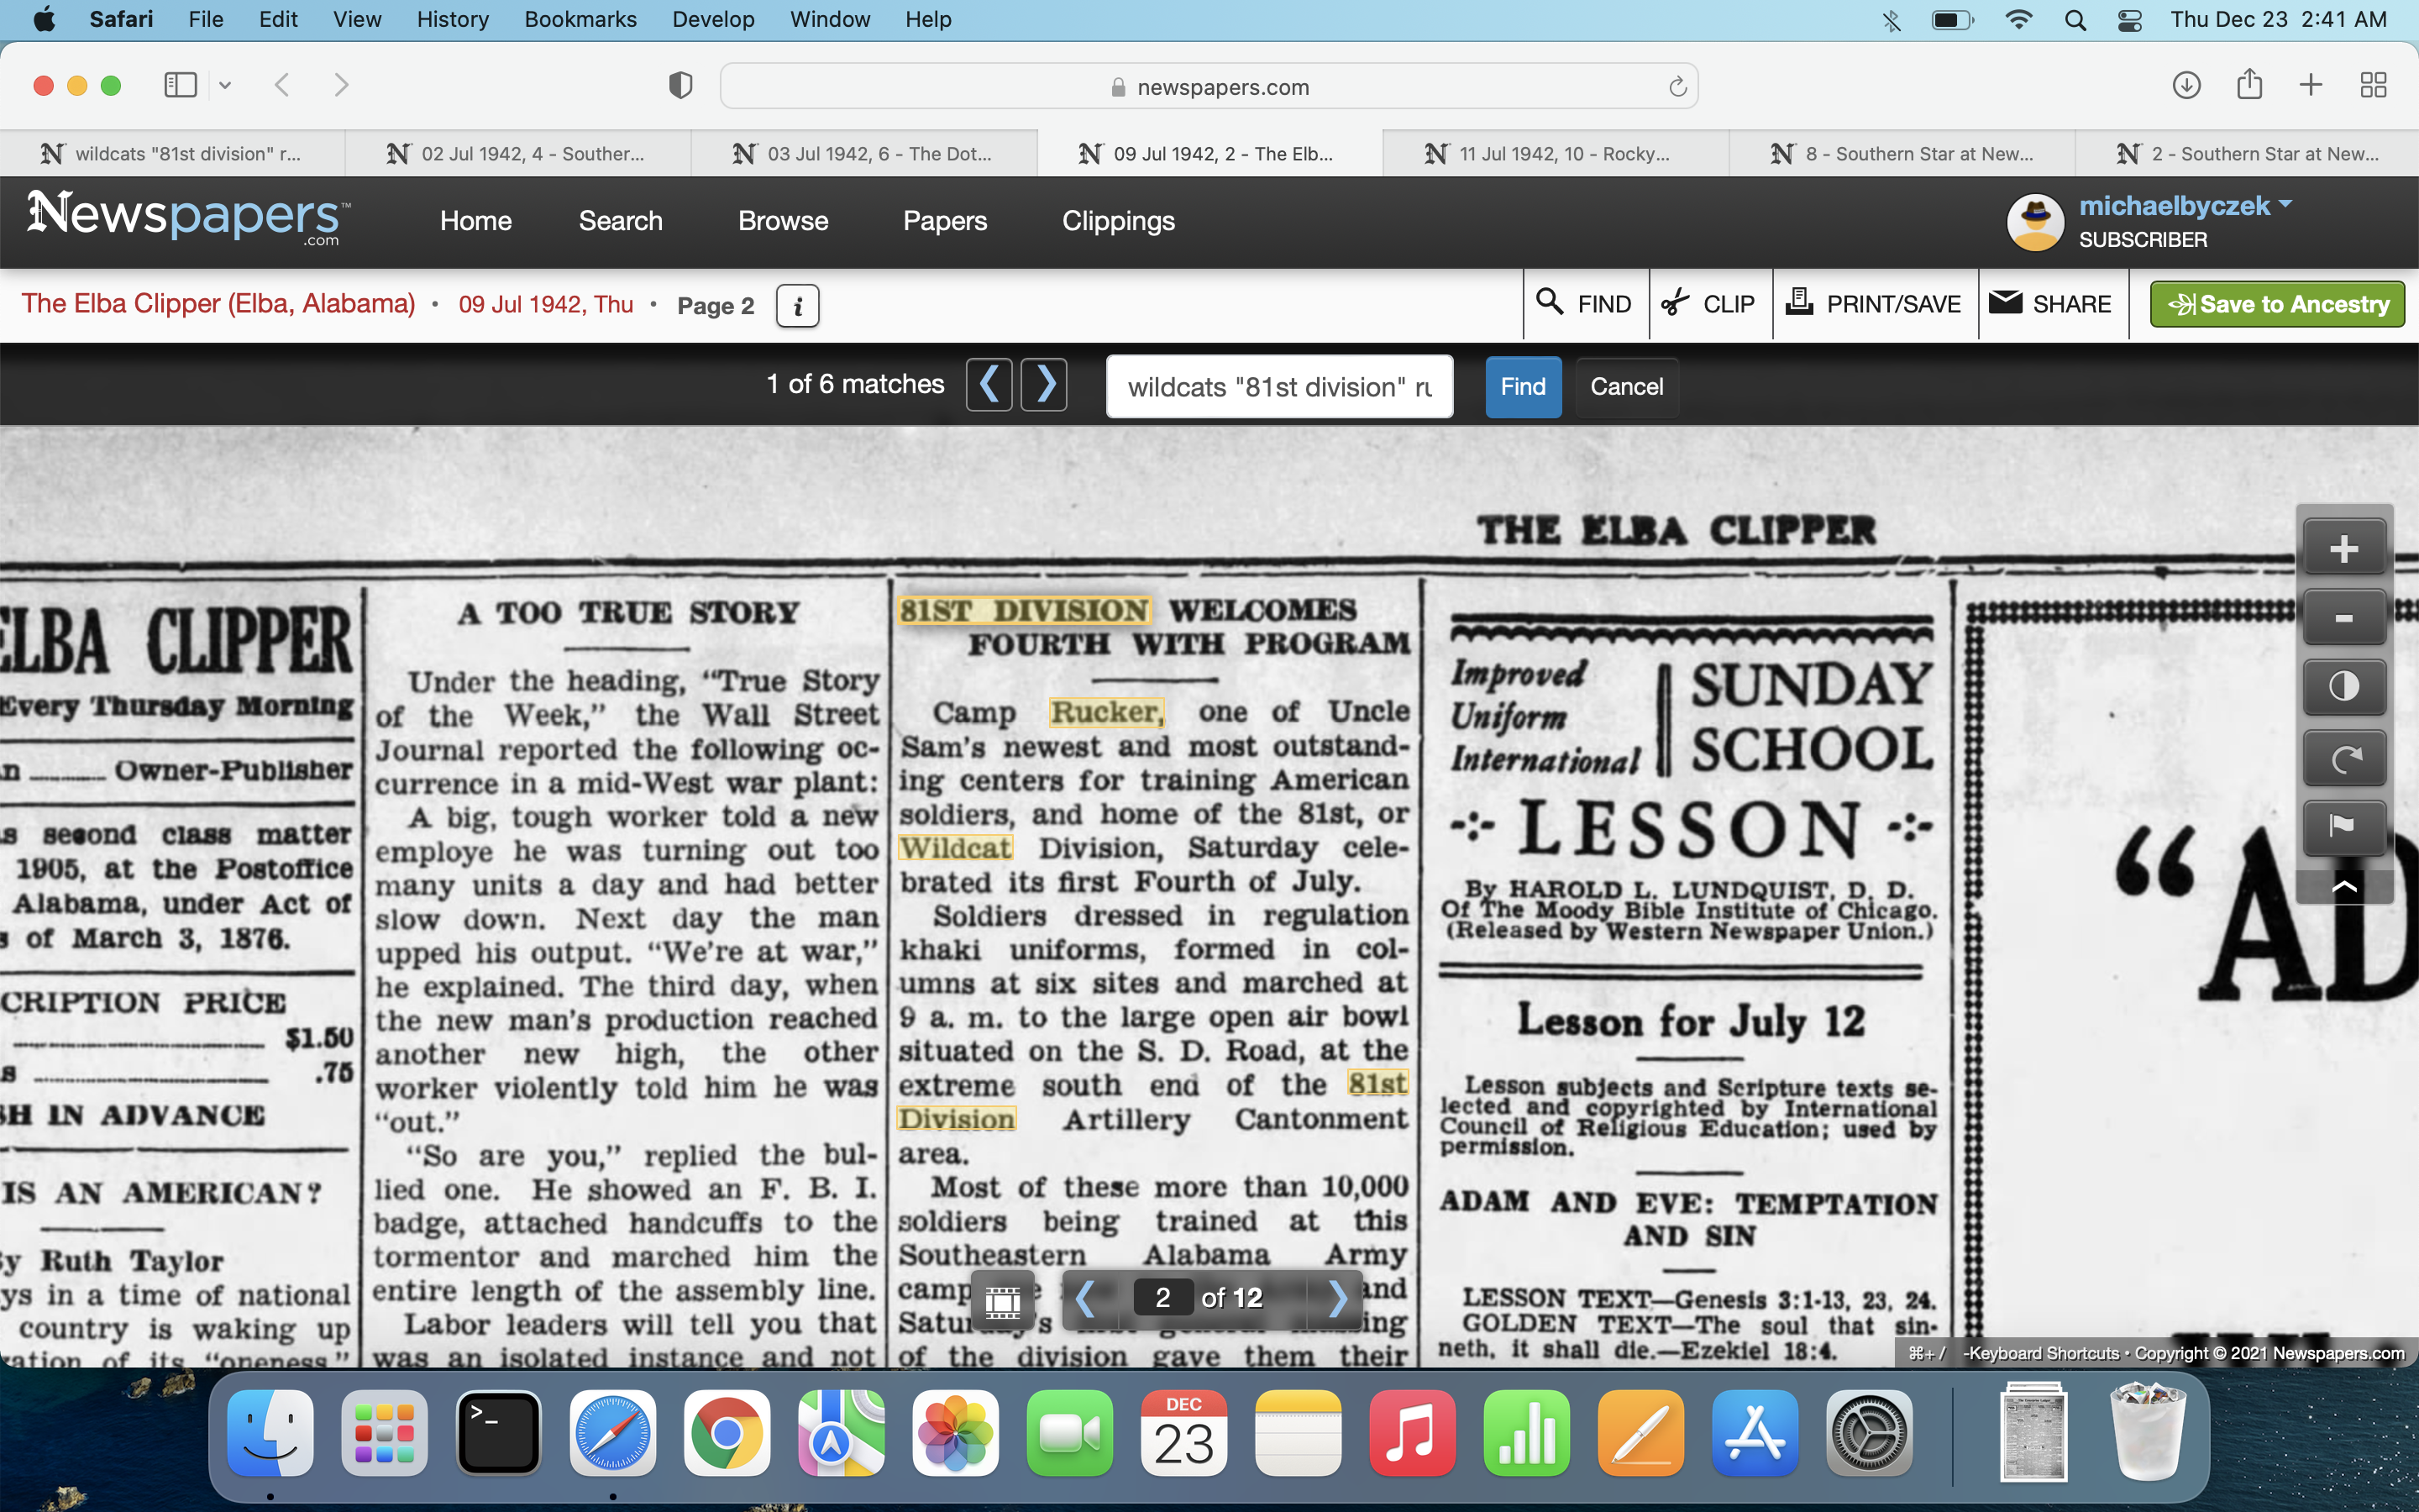
Task: Open the Clippings navigation item
Action: coord(1118,221)
